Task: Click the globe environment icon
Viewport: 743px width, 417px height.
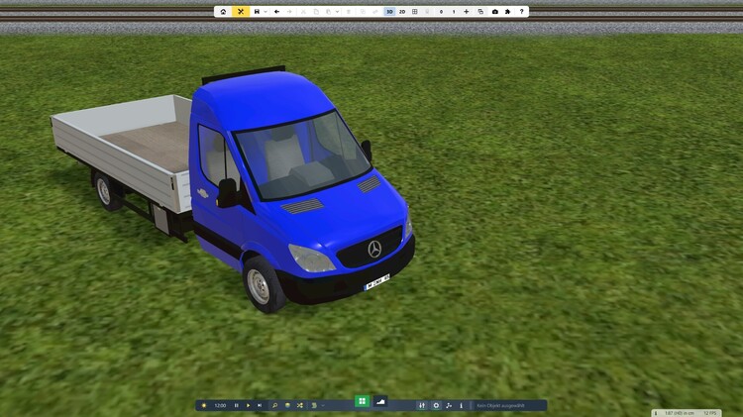Action: (x=287, y=406)
